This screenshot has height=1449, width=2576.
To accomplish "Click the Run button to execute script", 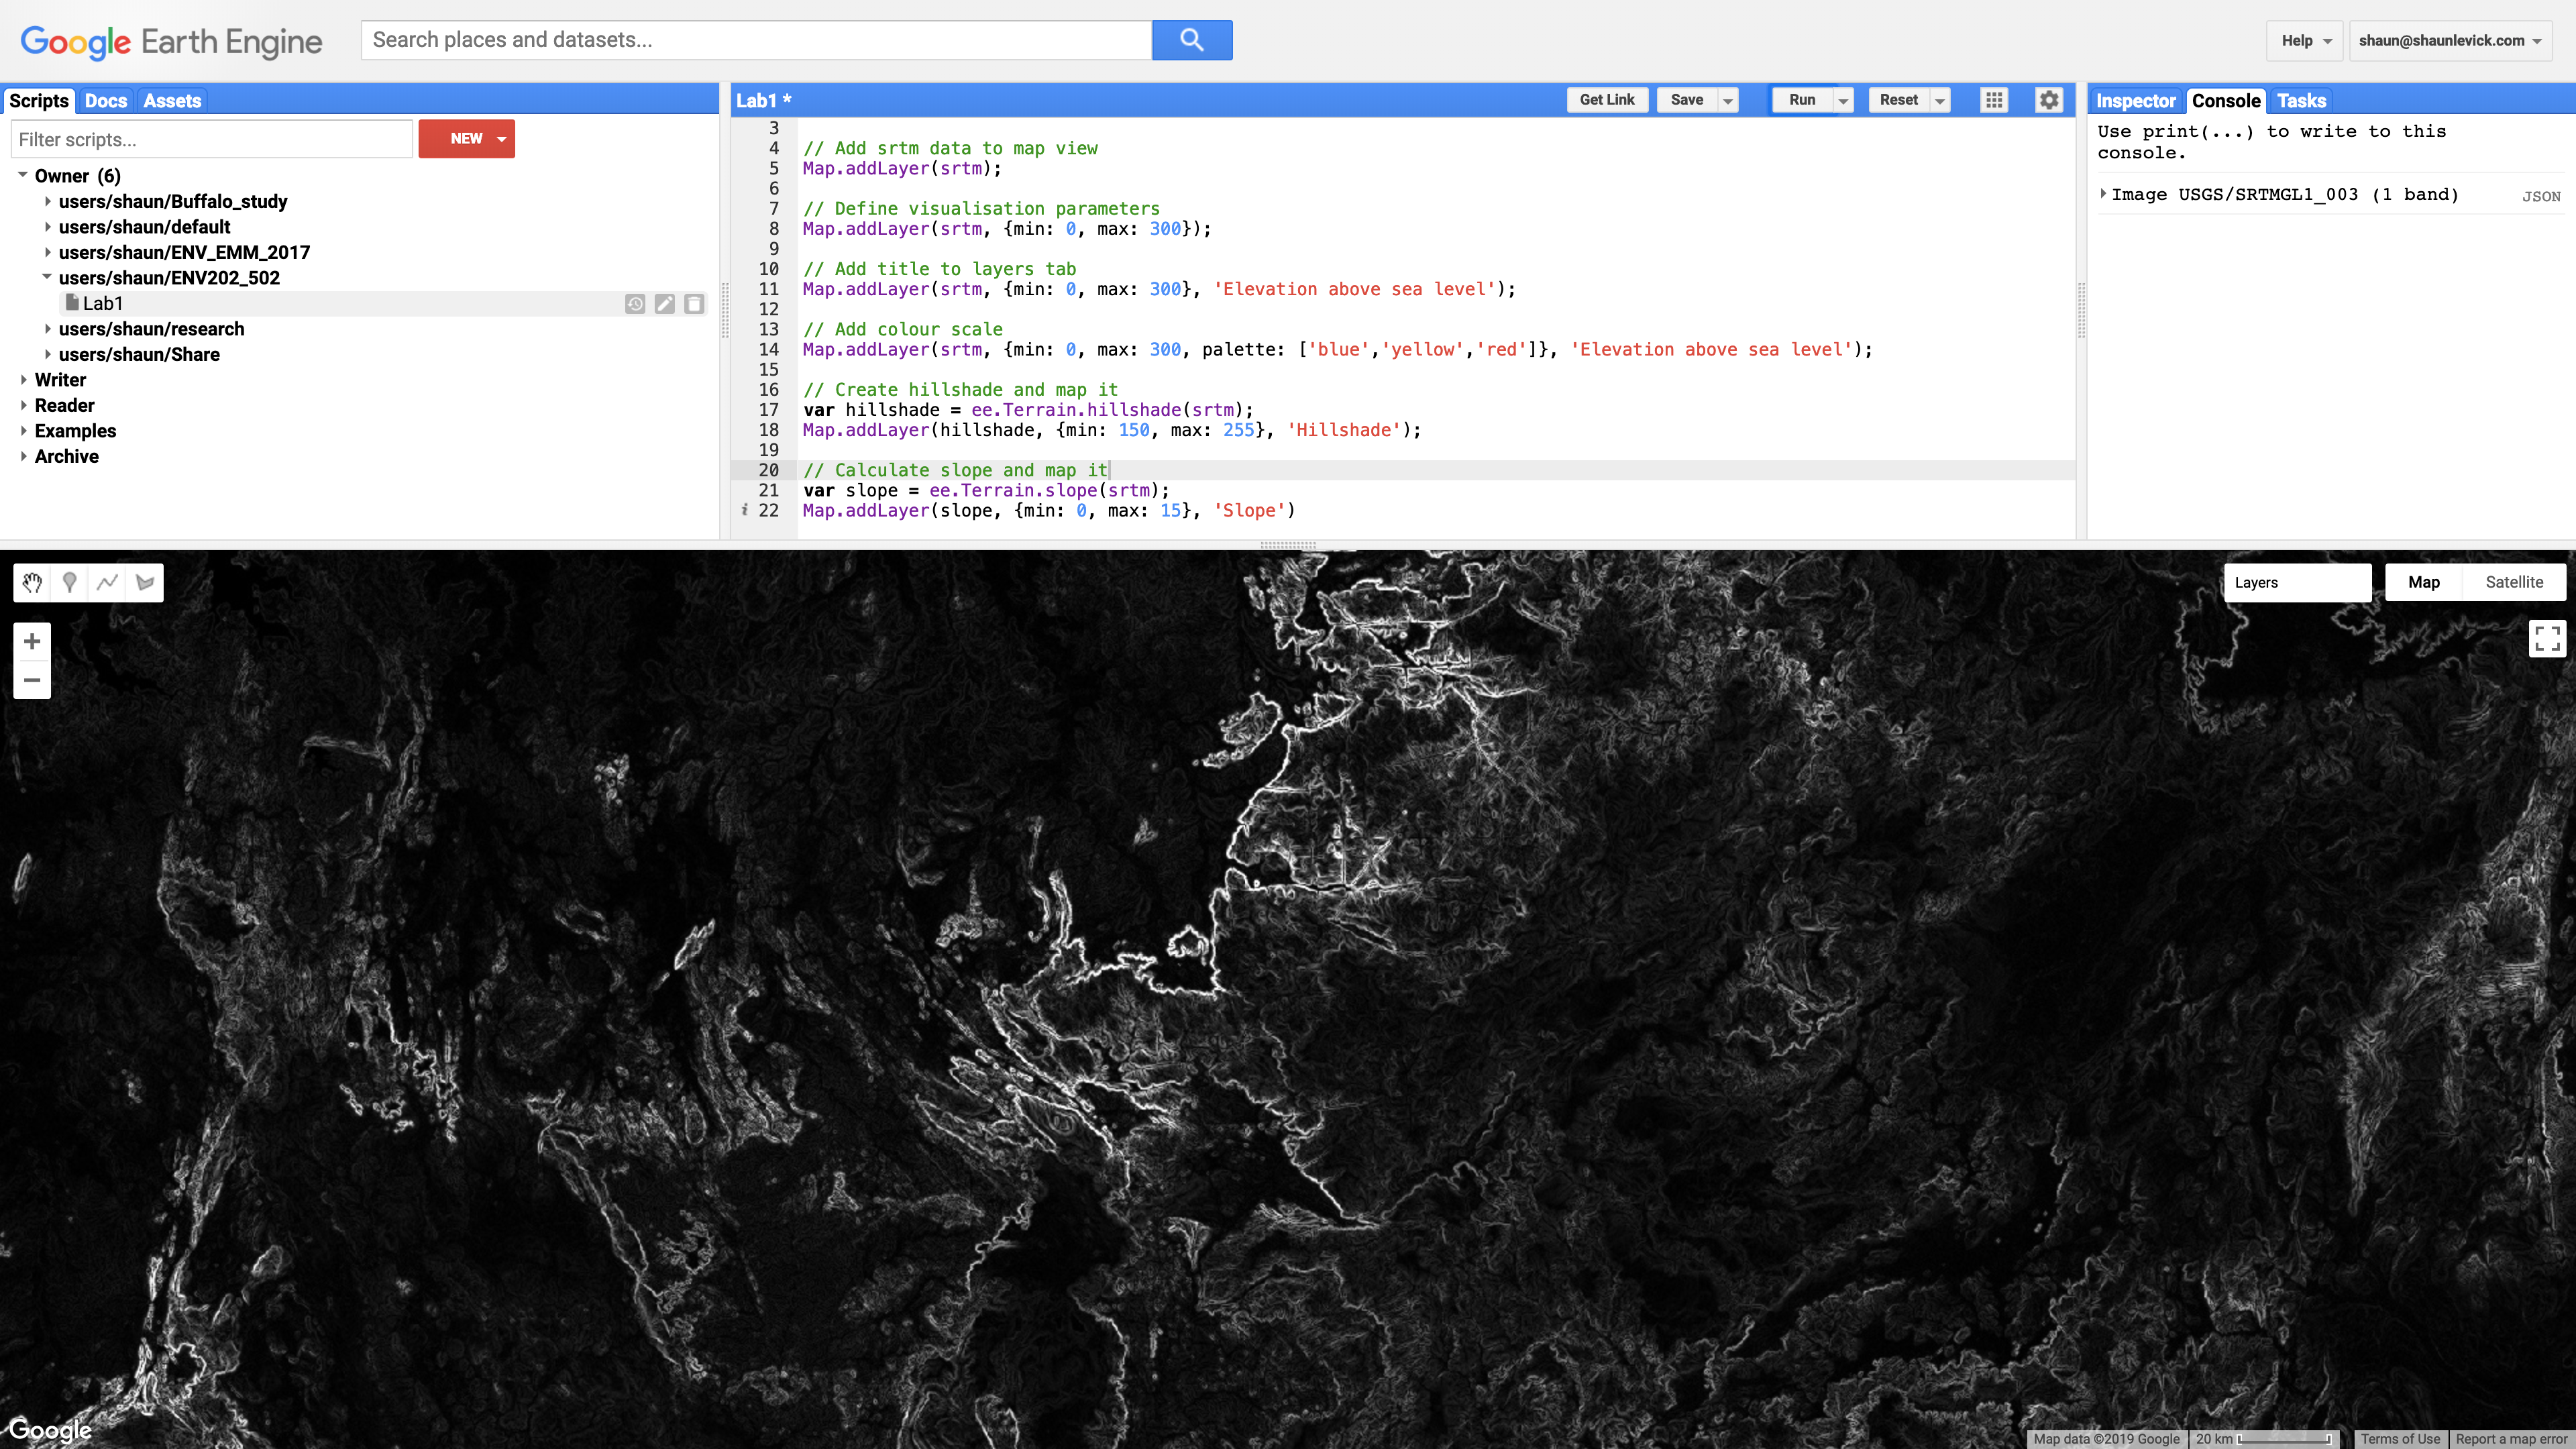I will tap(1801, 99).
